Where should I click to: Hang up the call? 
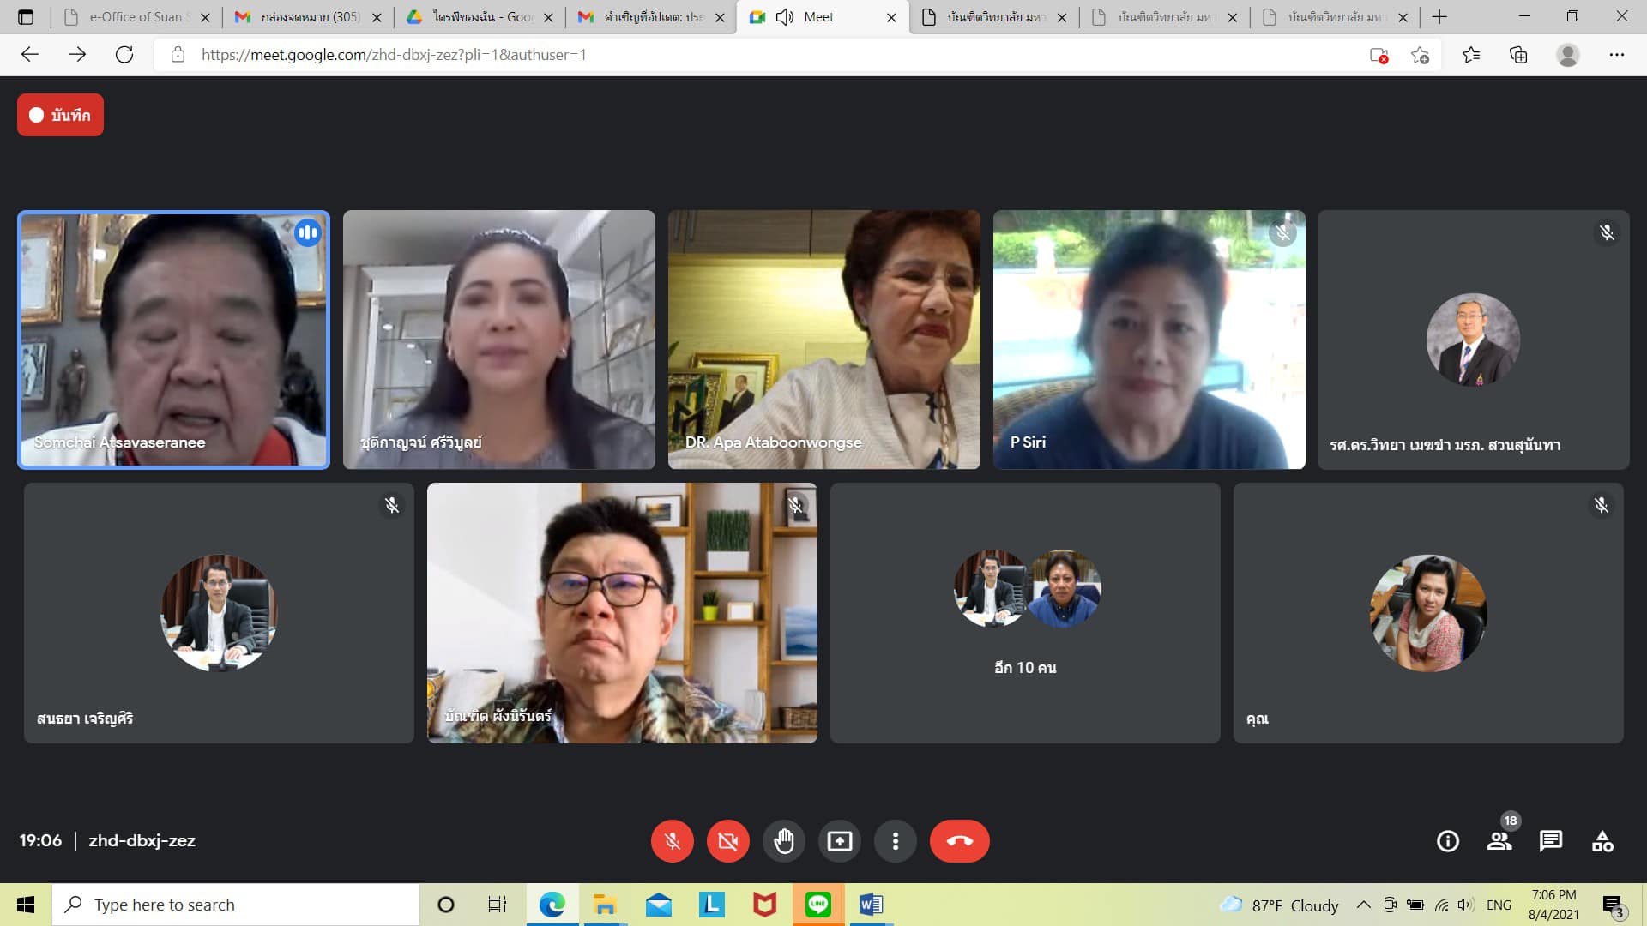(x=959, y=841)
